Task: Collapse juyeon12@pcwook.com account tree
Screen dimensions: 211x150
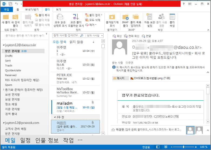Action: coord(4,123)
